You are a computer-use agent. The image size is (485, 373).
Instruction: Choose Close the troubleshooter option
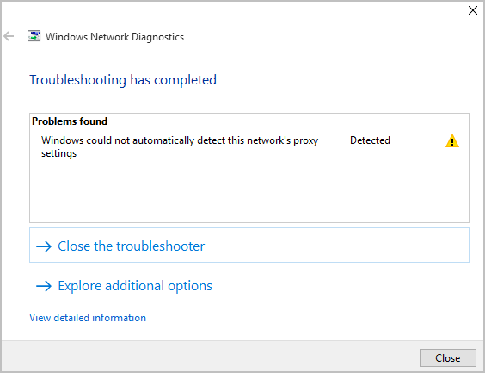click(249, 245)
